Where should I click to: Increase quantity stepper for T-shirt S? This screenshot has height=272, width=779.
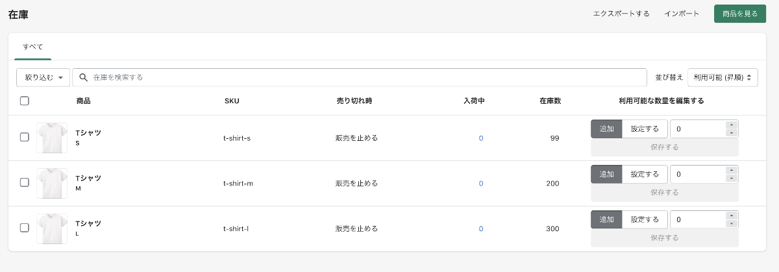click(x=732, y=125)
